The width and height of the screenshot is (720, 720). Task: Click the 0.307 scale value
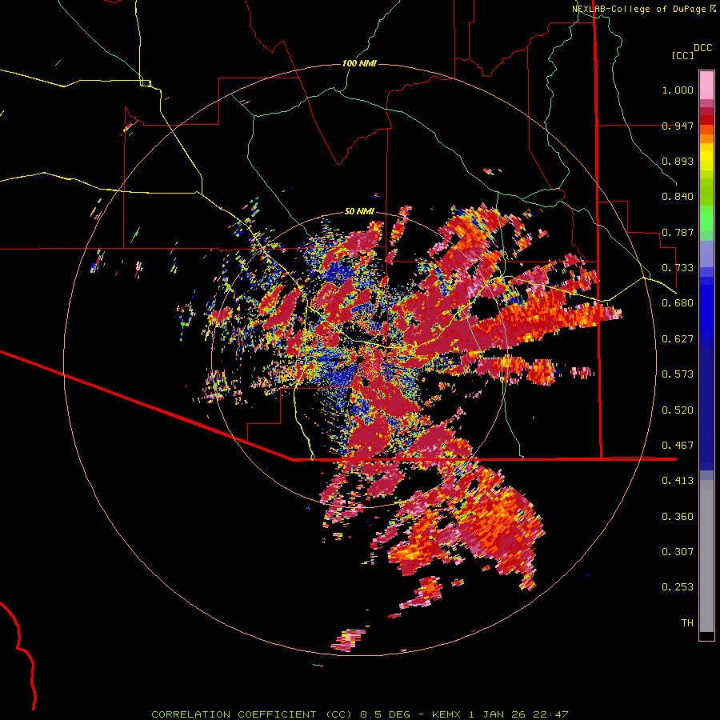coord(678,552)
